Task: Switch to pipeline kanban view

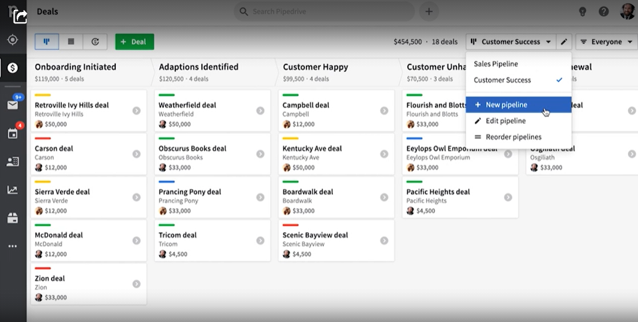Action: (x=47, y=41)
